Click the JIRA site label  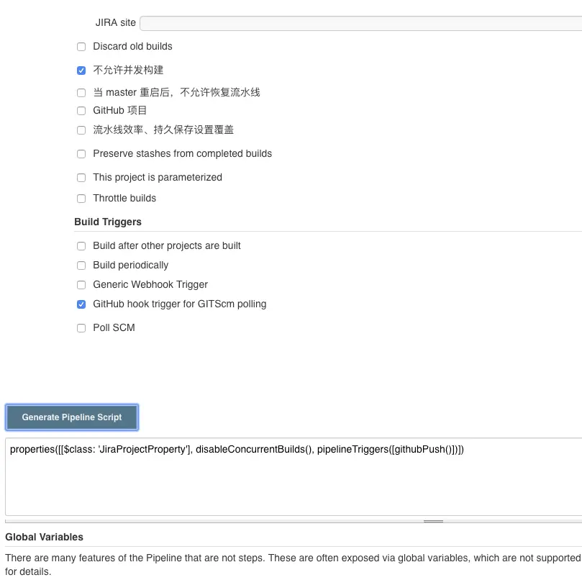[x=115, y=22]
